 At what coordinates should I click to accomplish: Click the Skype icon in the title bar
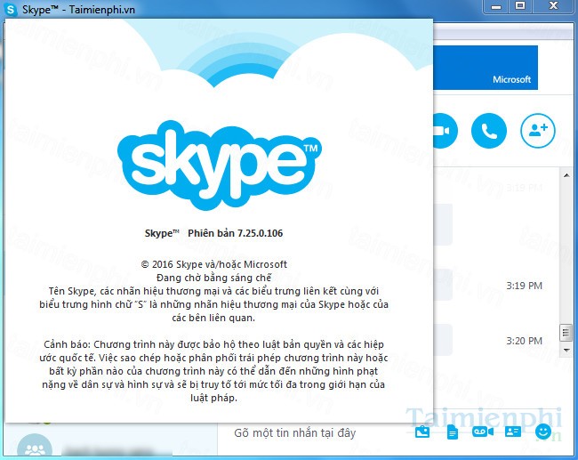11,9
